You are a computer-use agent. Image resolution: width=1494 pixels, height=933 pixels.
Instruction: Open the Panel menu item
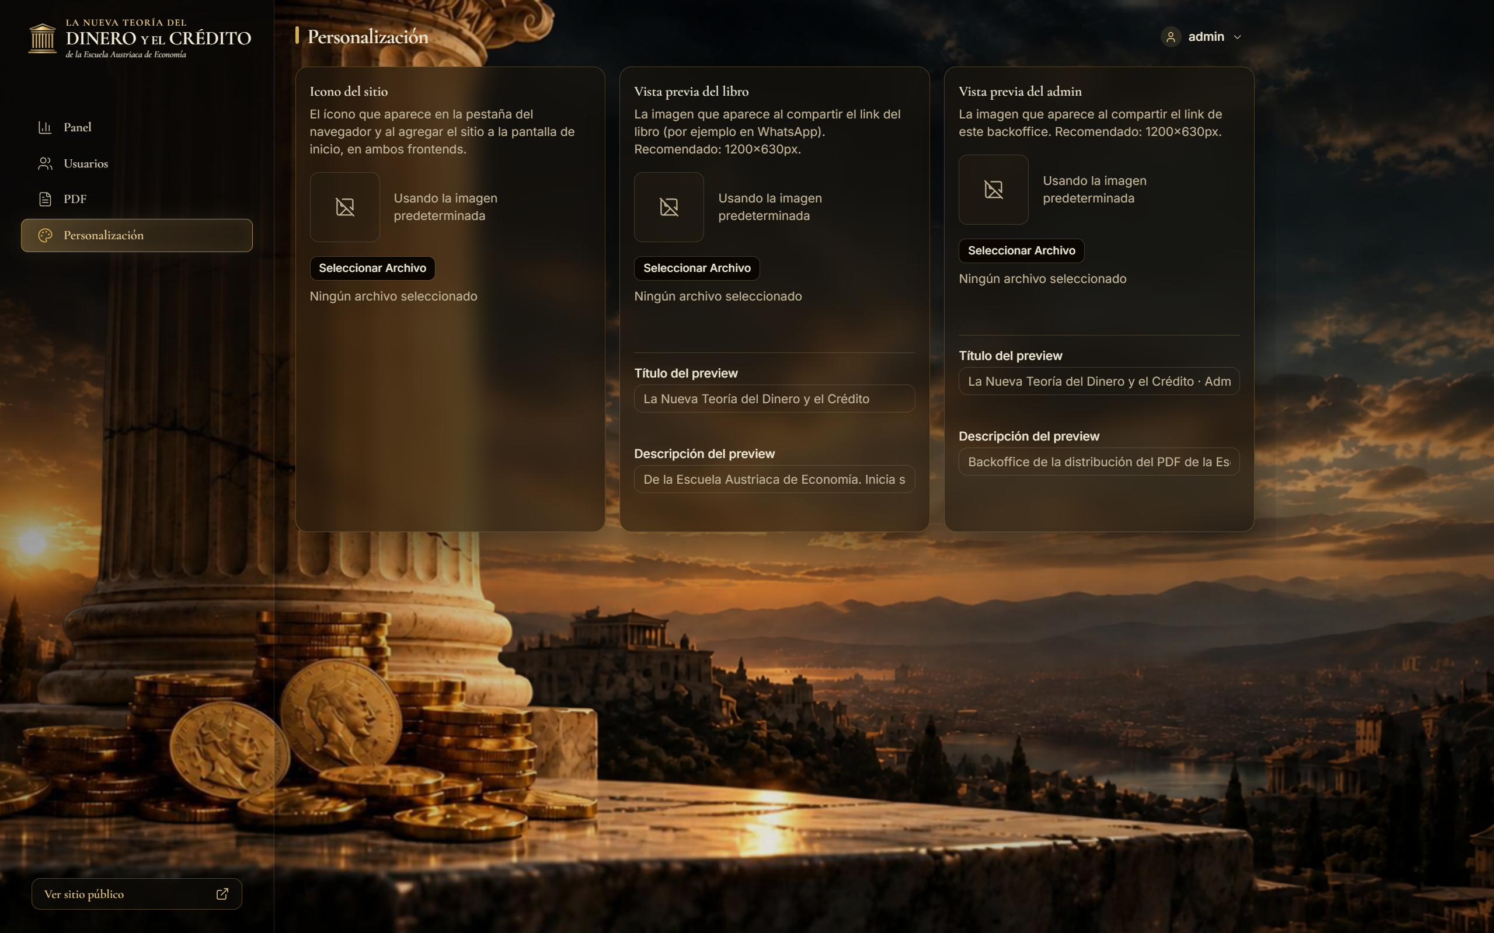click(x=137, y=127)
